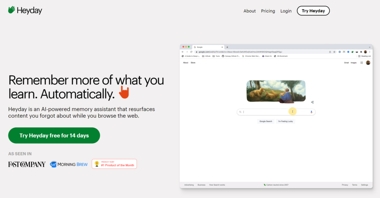Expand the tab search chevron in Chrome

[x=370, y=47]
